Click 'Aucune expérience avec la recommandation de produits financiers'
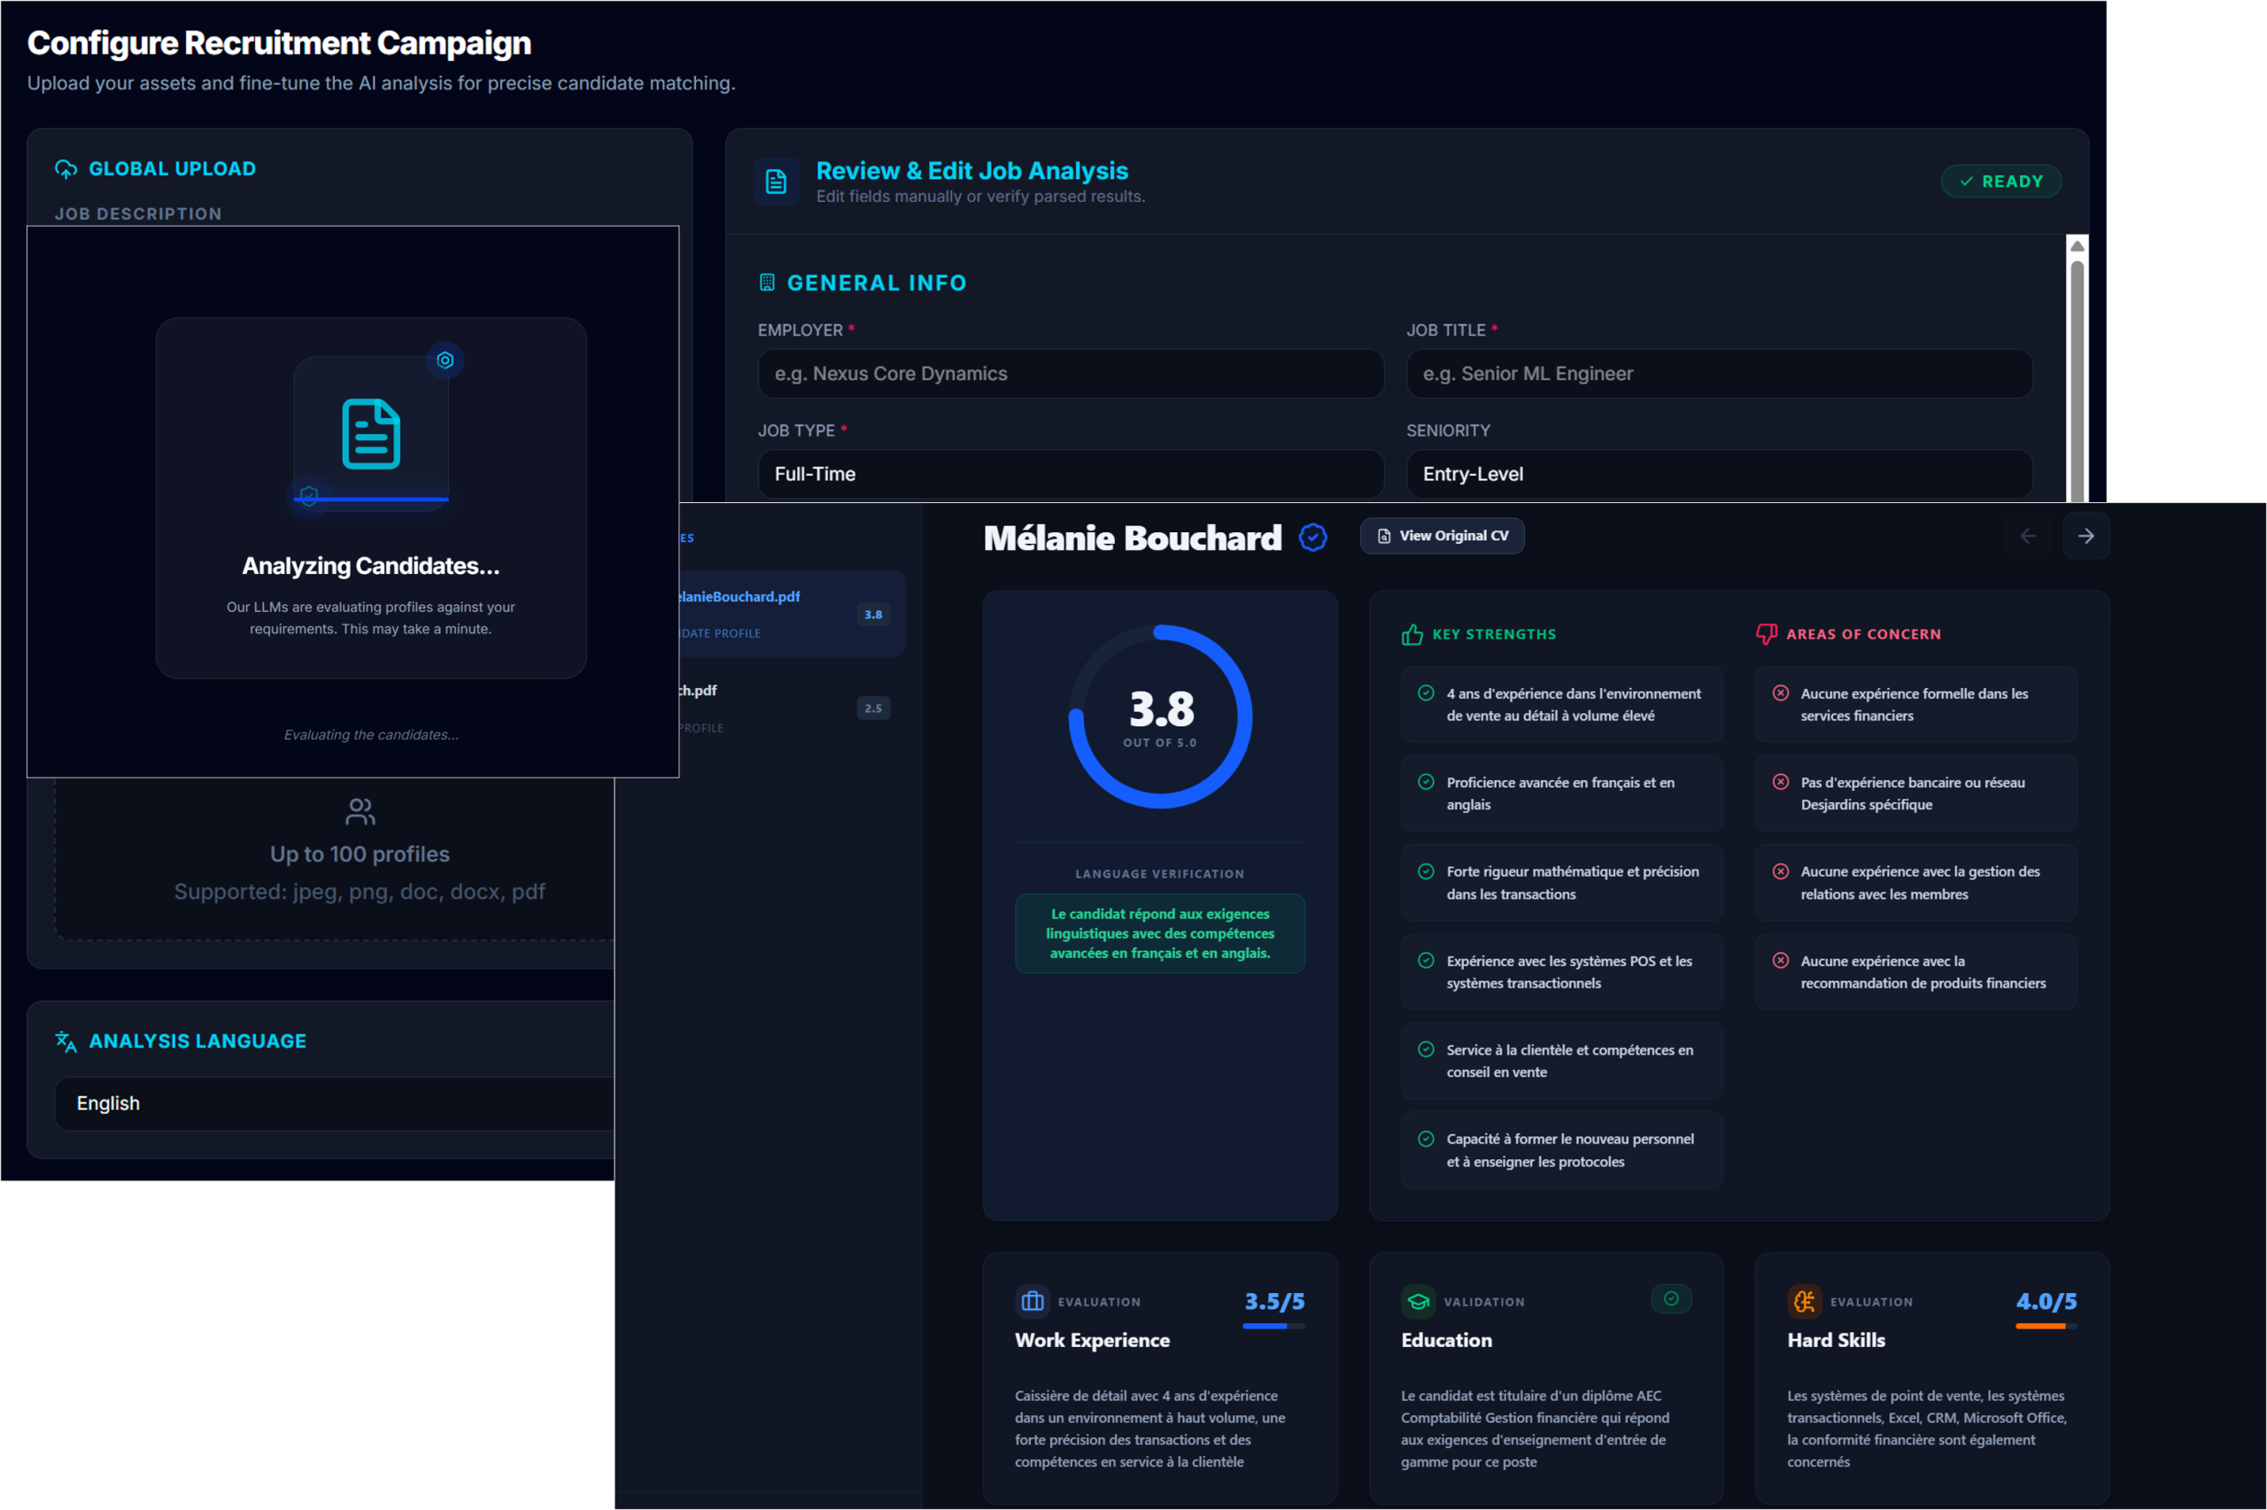2267x1510 pixels. tap(1915, 972)
